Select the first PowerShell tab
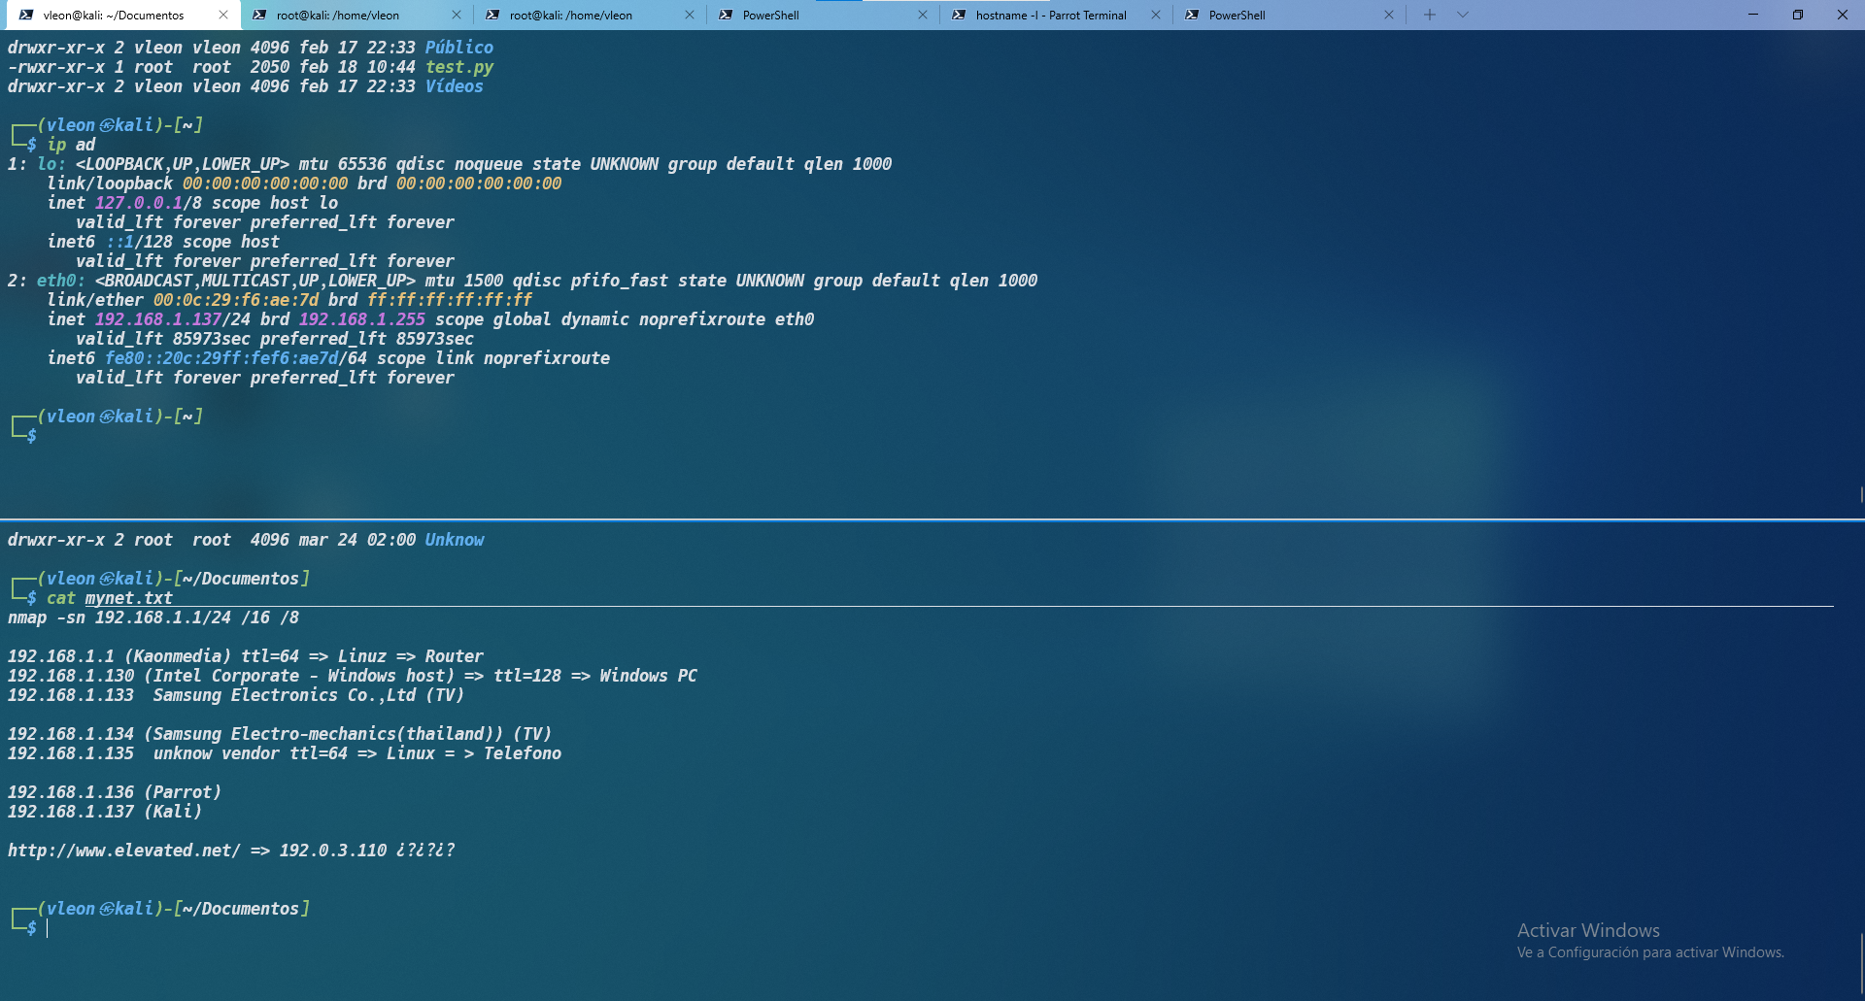The height and width of the screenshot is (1001, 1865). point(770,16)
